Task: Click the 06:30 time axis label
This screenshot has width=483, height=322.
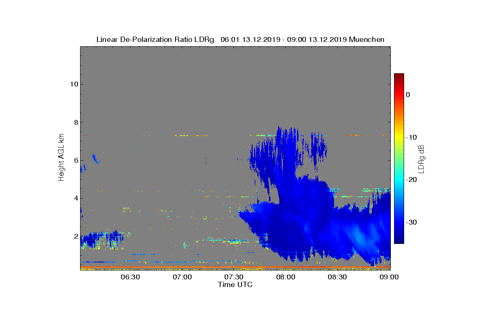Action: [x=130, y=277]
